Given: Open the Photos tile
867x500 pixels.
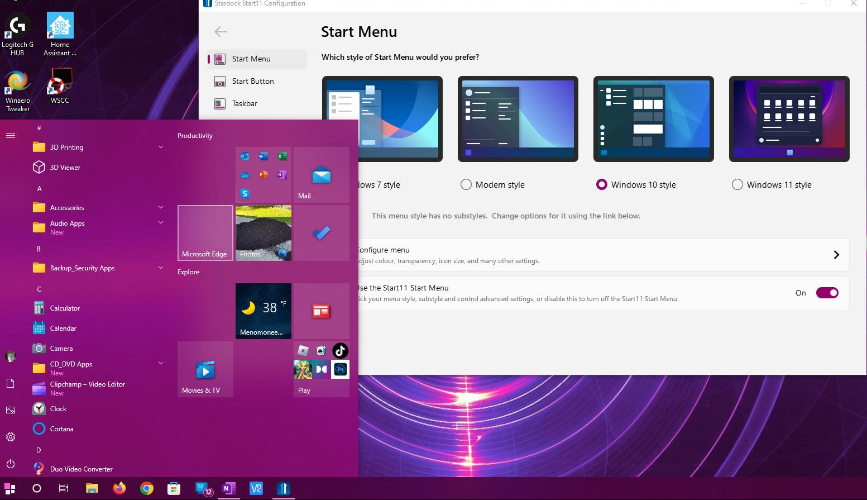Looking at the screenshot, I should click(264, 233).
